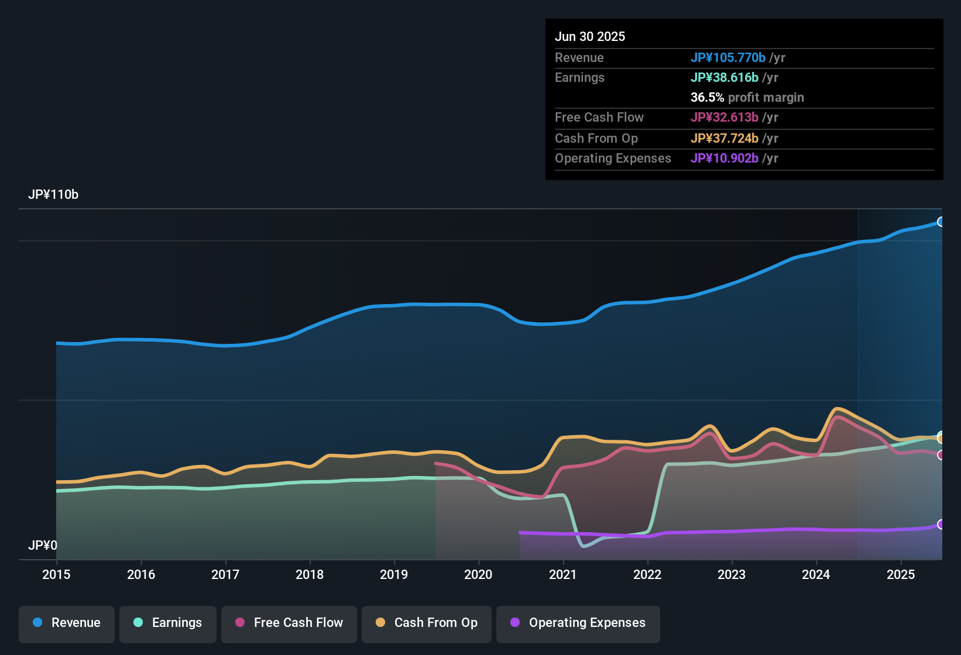The width and height of the screenshot is (961, 655).
Task: Select the Cash From Op endpoint circle marker
Action: coord(941,437)
